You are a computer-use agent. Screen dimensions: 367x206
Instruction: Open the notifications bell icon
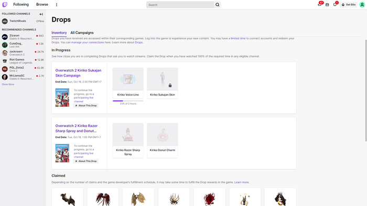click(335, 5)
